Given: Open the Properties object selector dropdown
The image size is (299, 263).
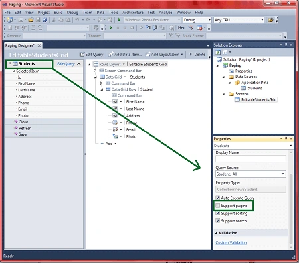Looking at the screenshot, I should pos(290,146).
